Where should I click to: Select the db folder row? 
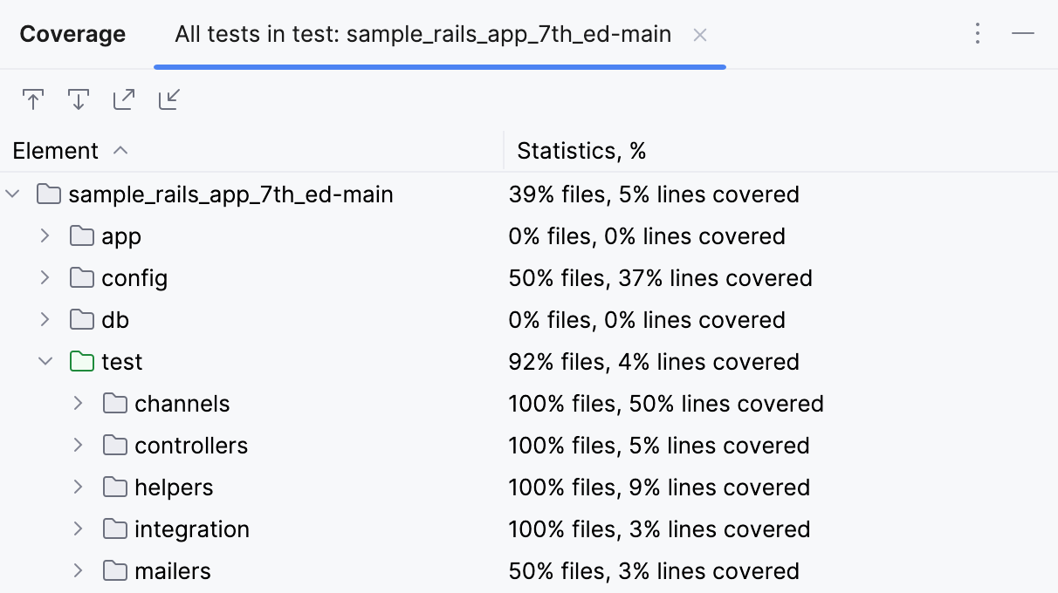point(115,319)
